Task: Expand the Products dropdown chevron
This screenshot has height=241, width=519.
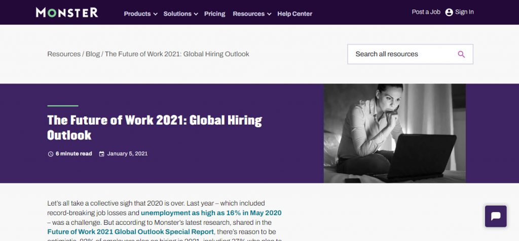Action: [x=155, y=14]
